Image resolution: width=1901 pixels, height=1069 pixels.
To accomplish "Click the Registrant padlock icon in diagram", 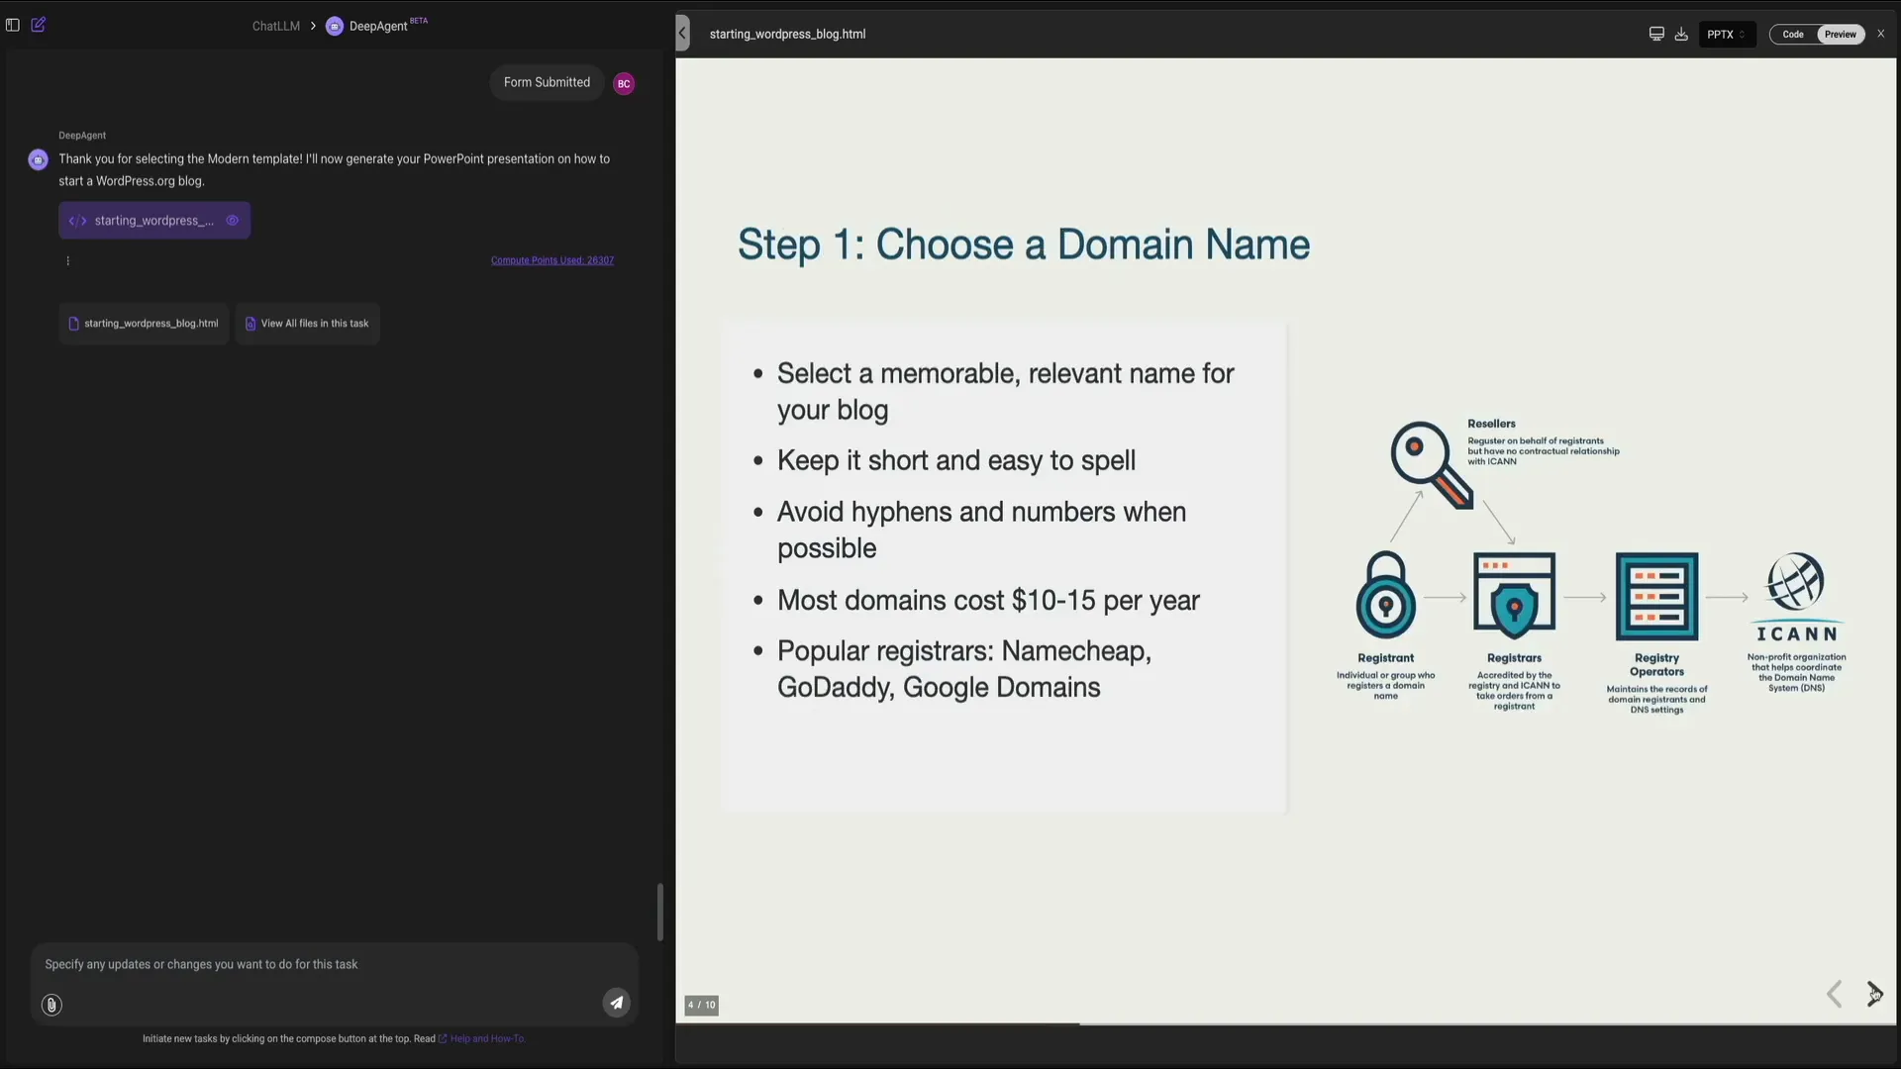I will 1386,595.
